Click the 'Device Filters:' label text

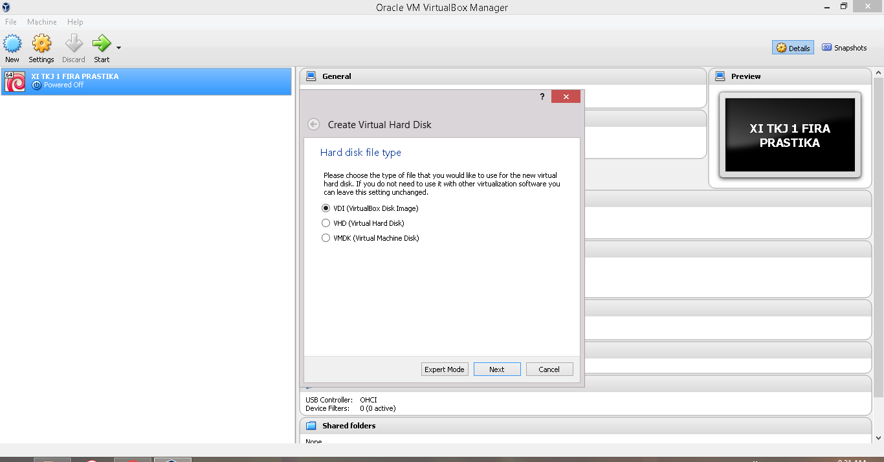328,408
